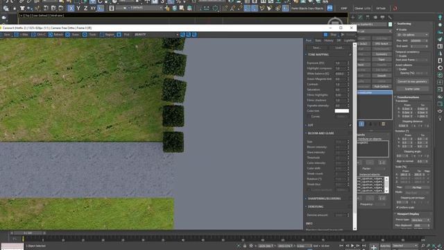This screenshot has height=250, width=444.
Task: Switch to the LightMix tab
Action: click(x=349, y=40)
